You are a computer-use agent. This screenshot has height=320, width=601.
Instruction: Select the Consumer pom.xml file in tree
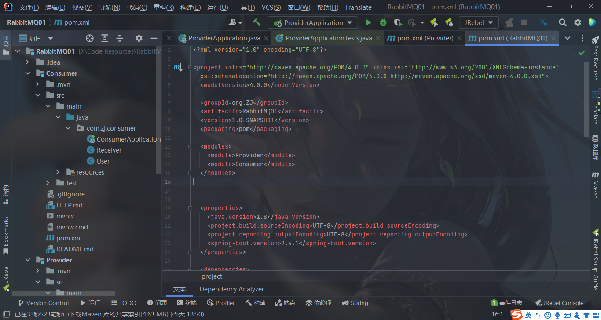pos(64,238)
